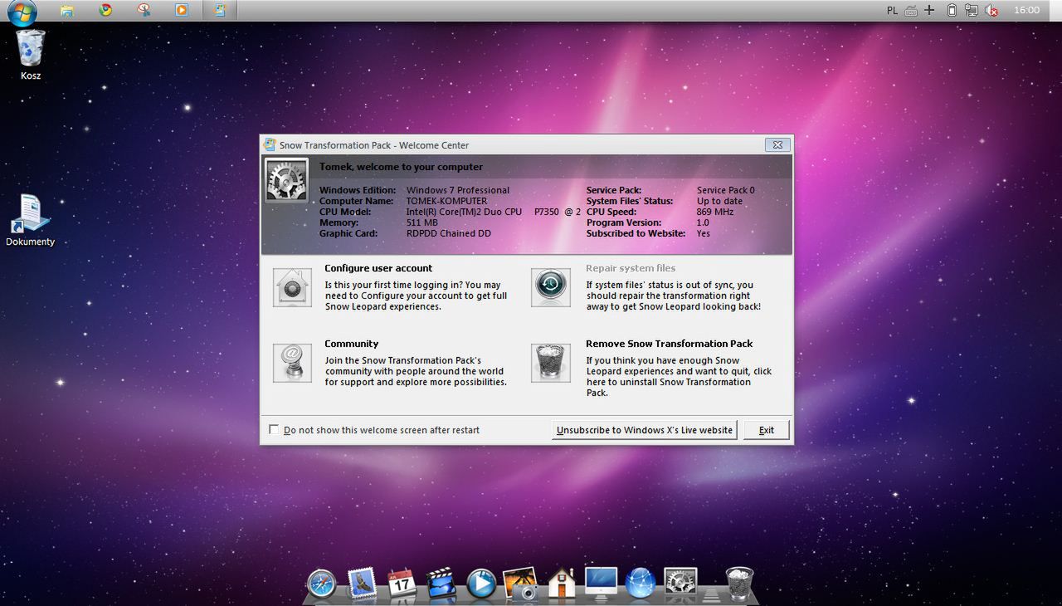Click Unsubscribe to Windows X's Live website

click(x=645, y=430)
